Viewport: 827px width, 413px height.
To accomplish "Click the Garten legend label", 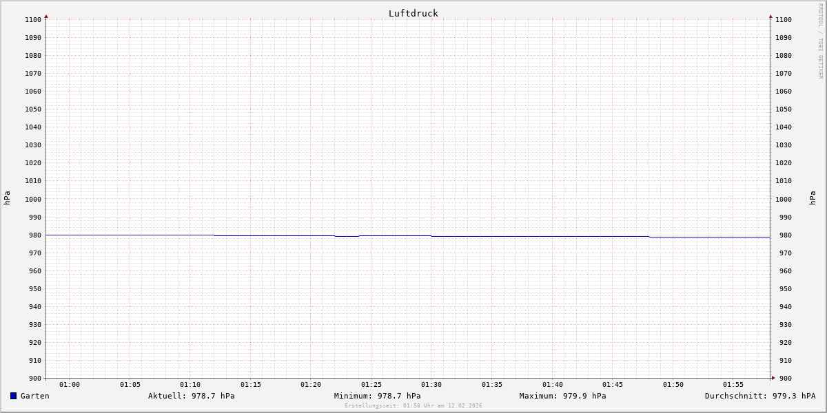I will click(x=34, y=396).
